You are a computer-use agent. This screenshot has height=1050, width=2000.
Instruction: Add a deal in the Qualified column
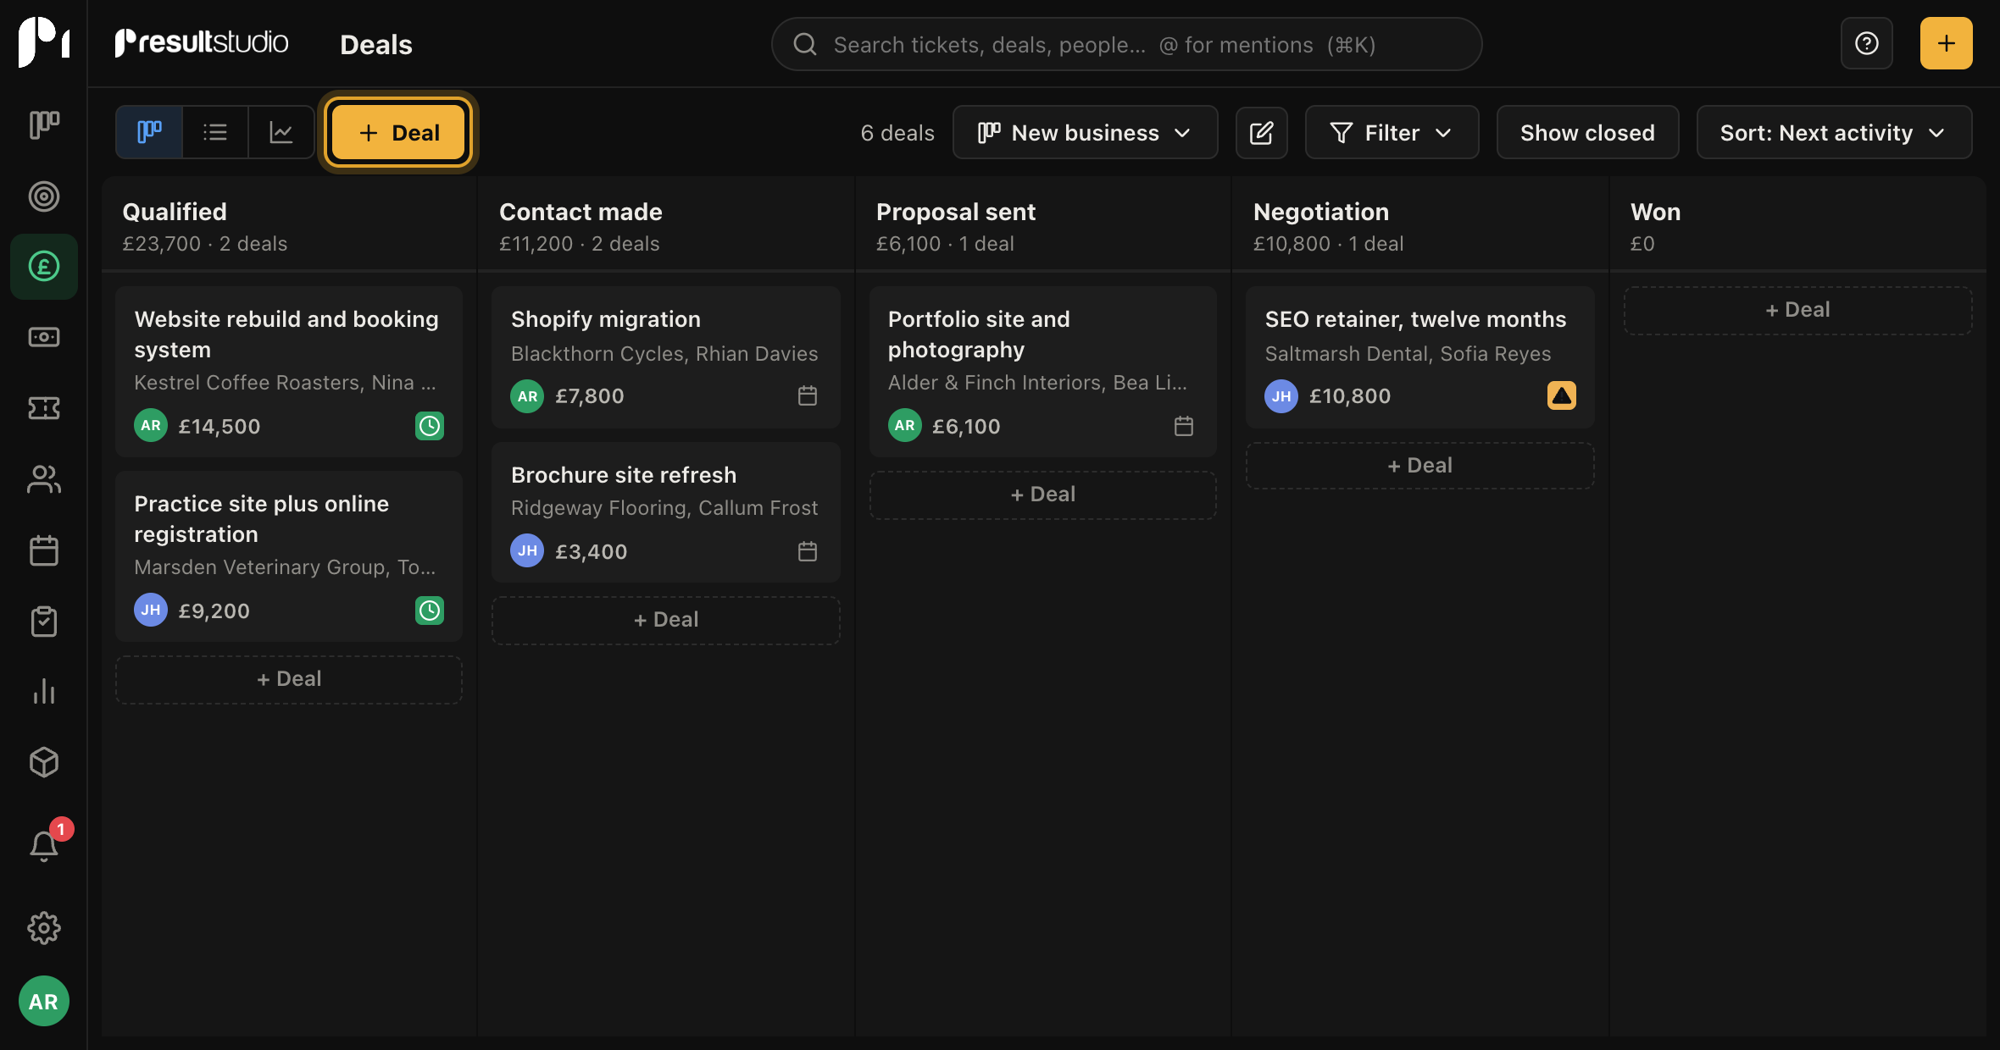click(289, 679)
